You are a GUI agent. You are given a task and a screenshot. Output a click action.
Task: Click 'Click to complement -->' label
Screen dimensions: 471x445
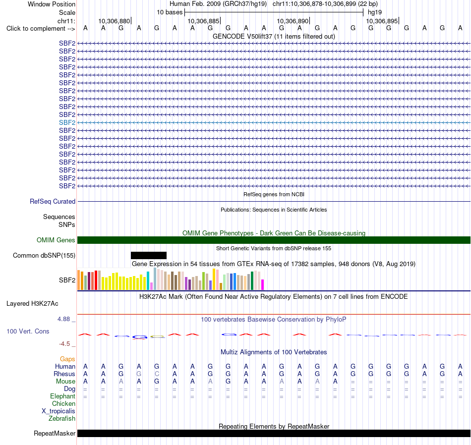41,29
